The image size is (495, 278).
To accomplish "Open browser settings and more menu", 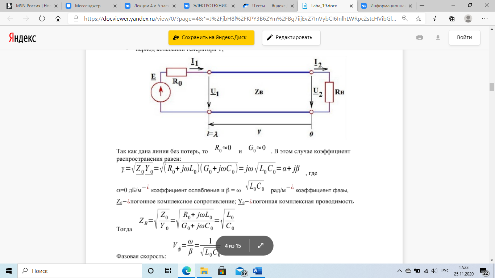I will [484, 19].
